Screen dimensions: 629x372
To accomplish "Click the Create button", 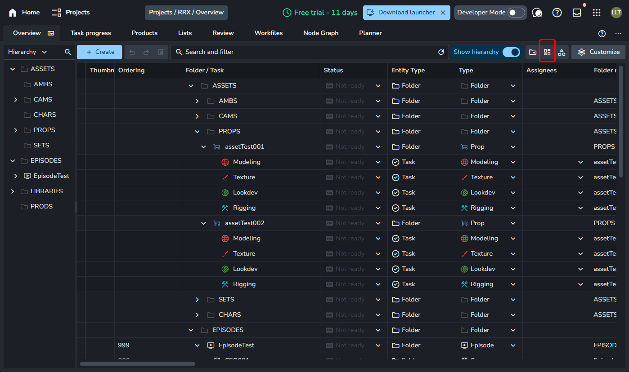I will [x=99, y=52].
